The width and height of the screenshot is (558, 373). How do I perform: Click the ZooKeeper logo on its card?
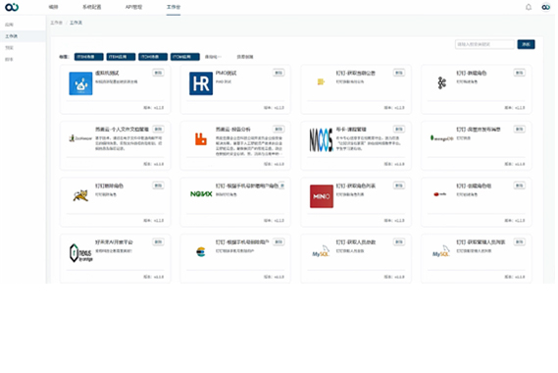(80, 138)
